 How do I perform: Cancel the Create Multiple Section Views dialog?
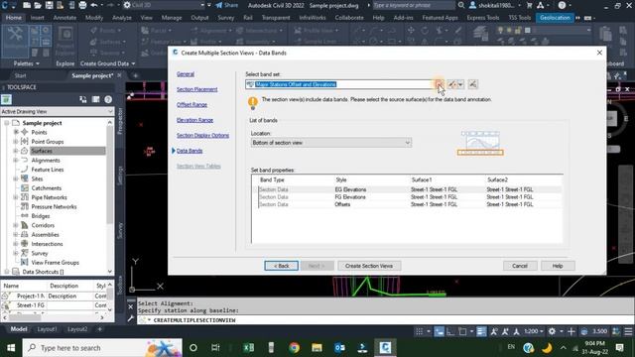pos(520,266)
